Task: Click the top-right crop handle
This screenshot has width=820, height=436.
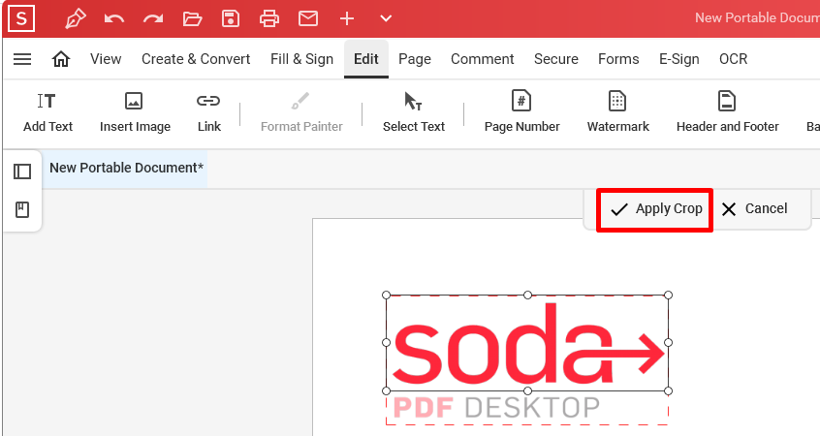Action: [669, 296]
